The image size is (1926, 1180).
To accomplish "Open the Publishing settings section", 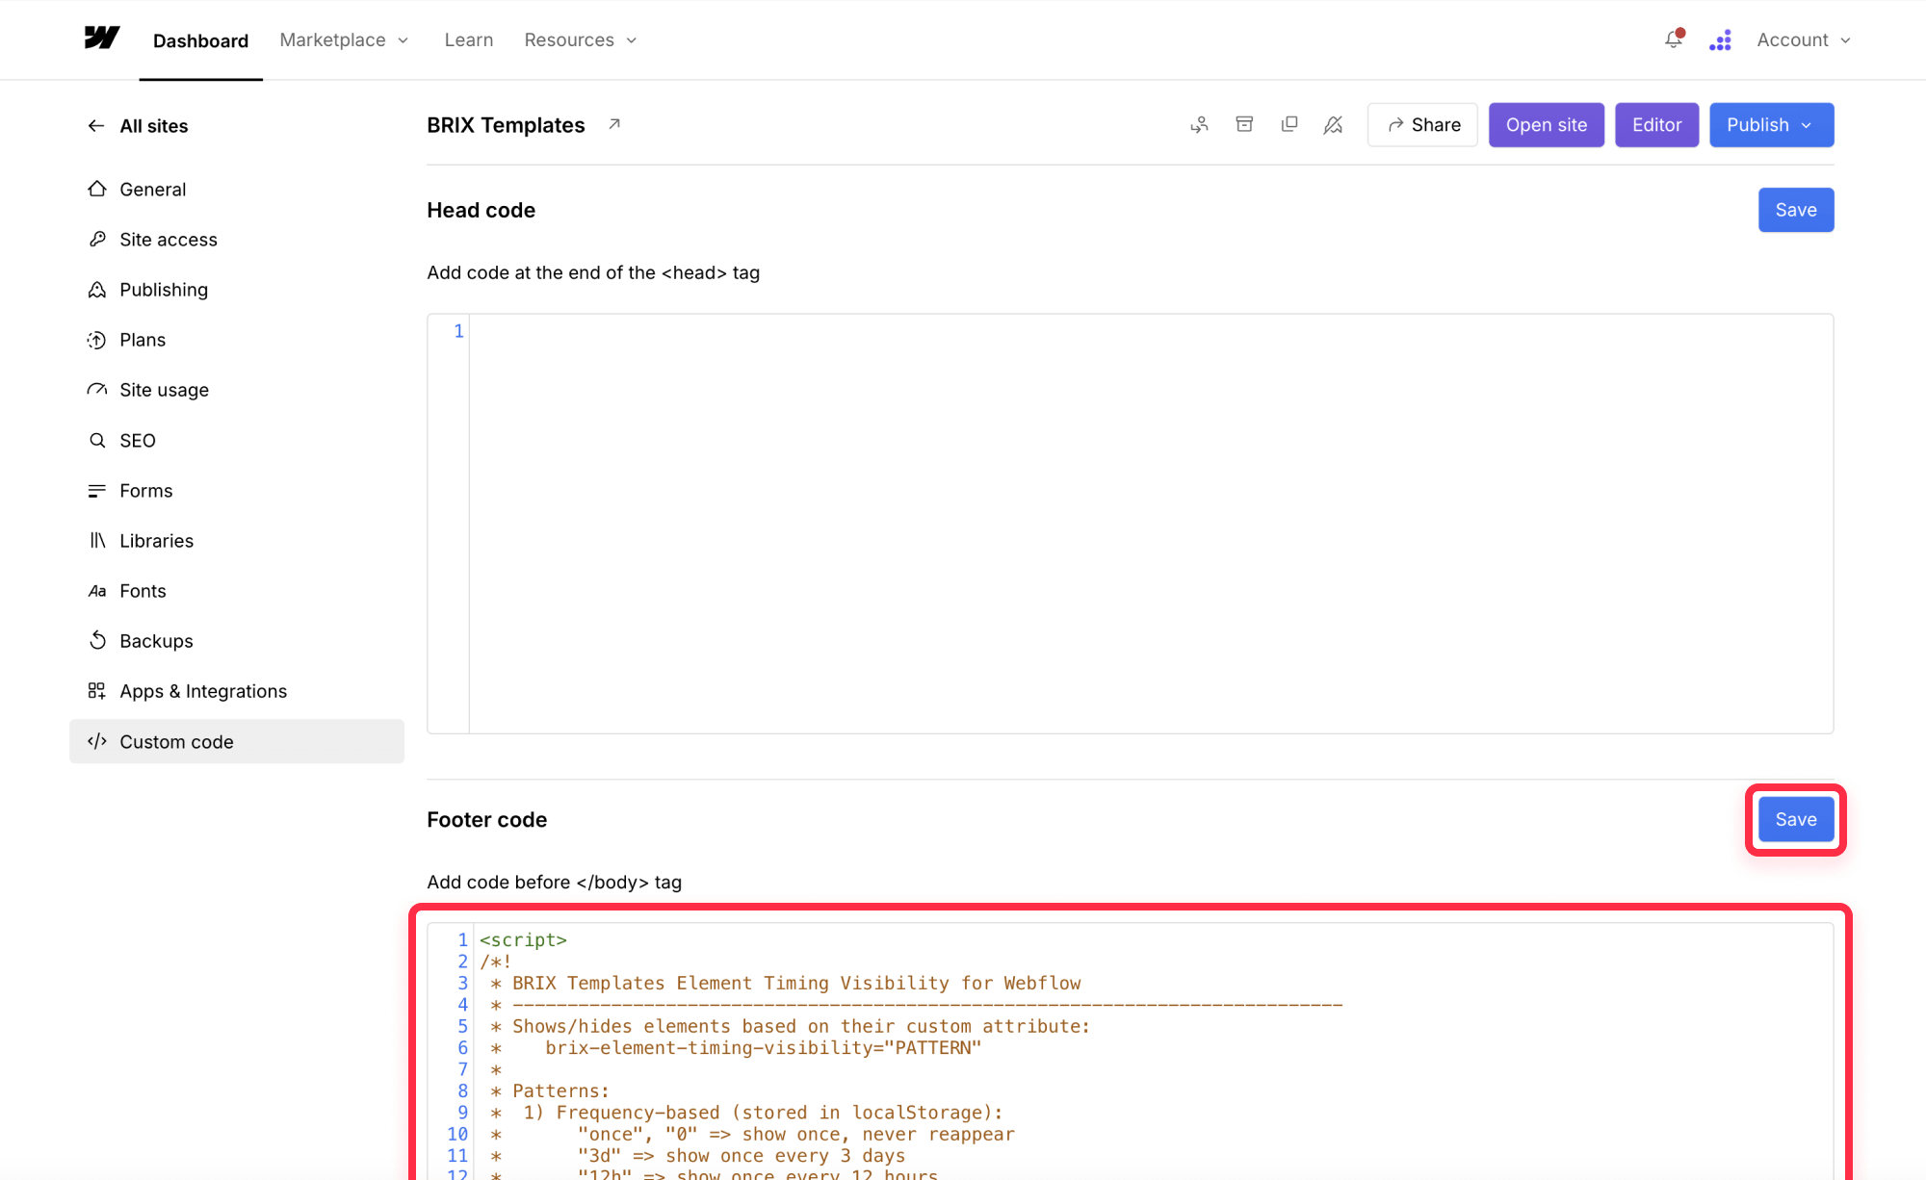I will [x=237, y=289].
